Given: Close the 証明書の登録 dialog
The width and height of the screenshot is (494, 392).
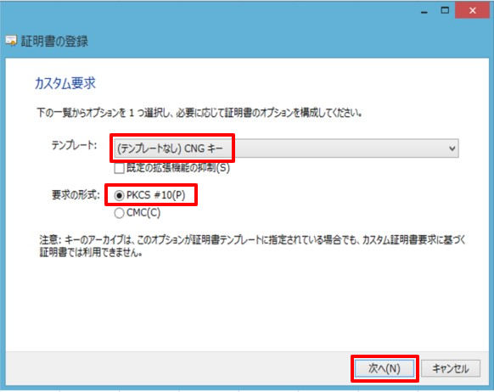Looking at the screenshot, I should [x=472, y=11].
